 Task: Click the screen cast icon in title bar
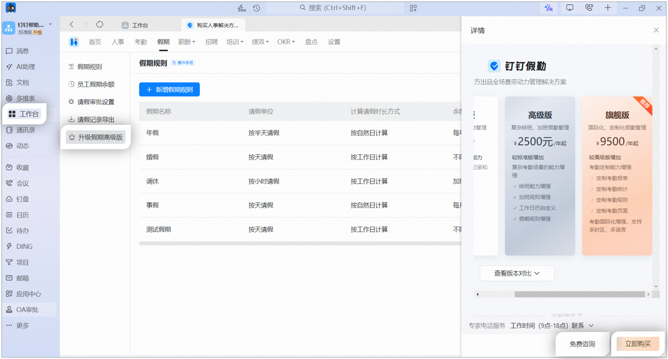(x=569, y=8)
